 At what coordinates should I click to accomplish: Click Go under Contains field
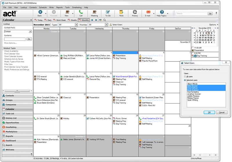tap(29, 39)
